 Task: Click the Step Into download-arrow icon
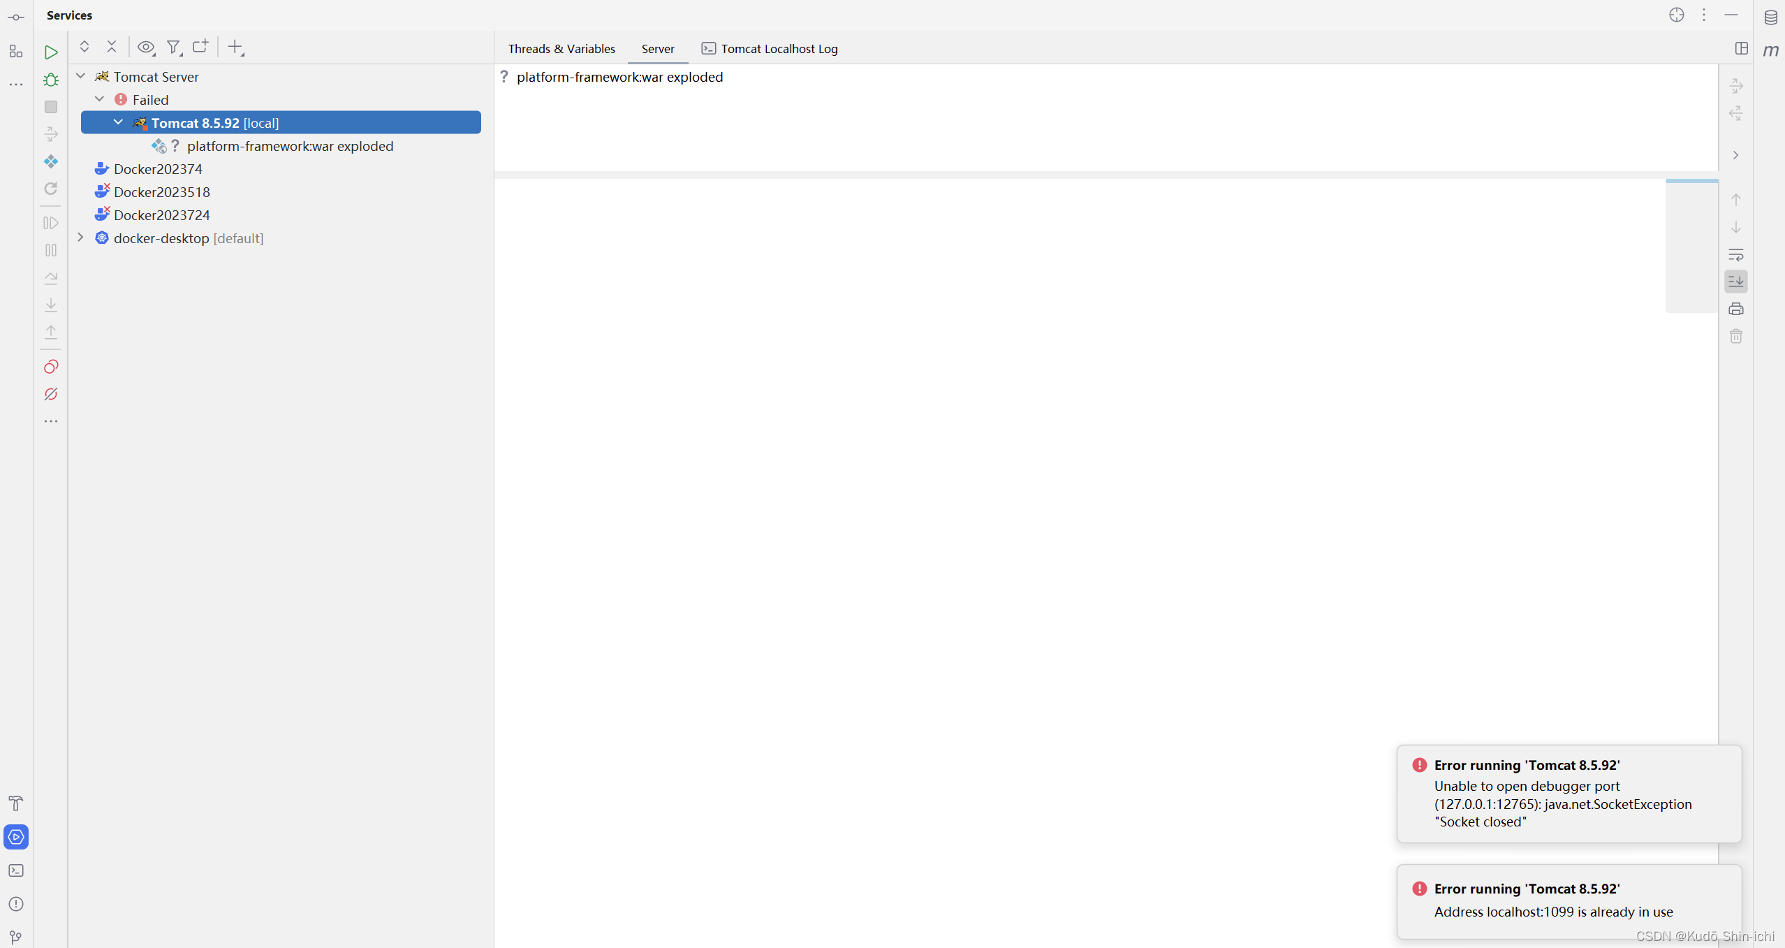tap(51, 305)
